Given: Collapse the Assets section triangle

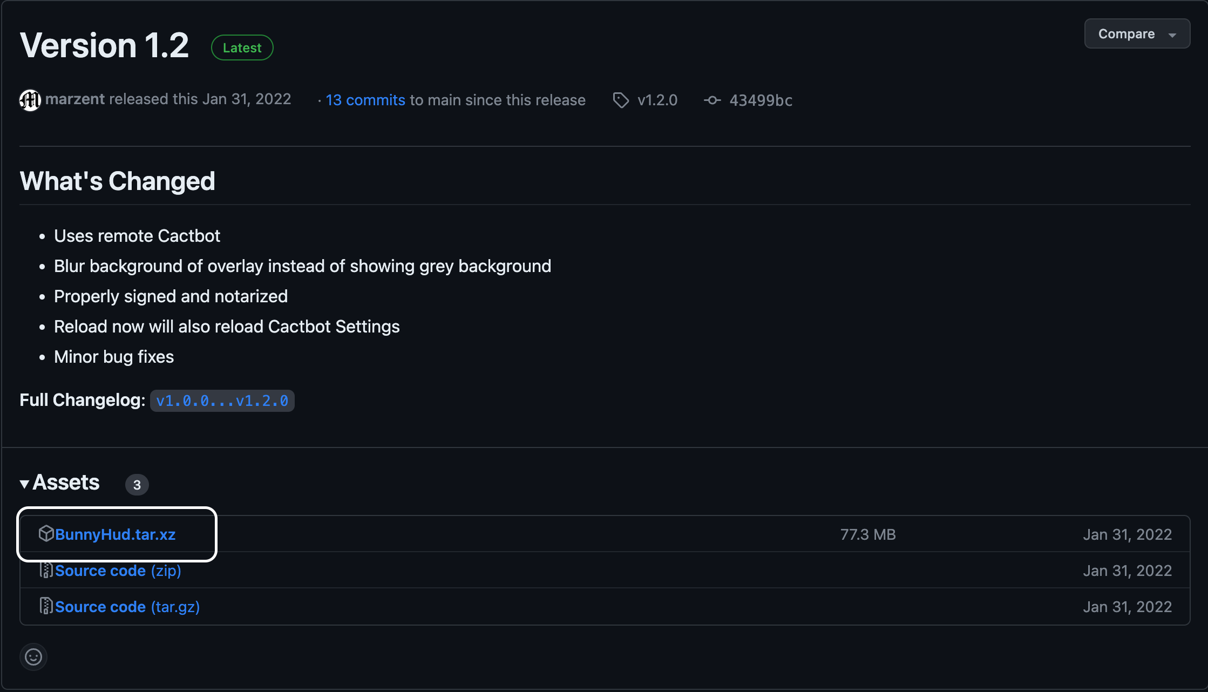Looking at the screenshot, I should click(x=24, y=484).
